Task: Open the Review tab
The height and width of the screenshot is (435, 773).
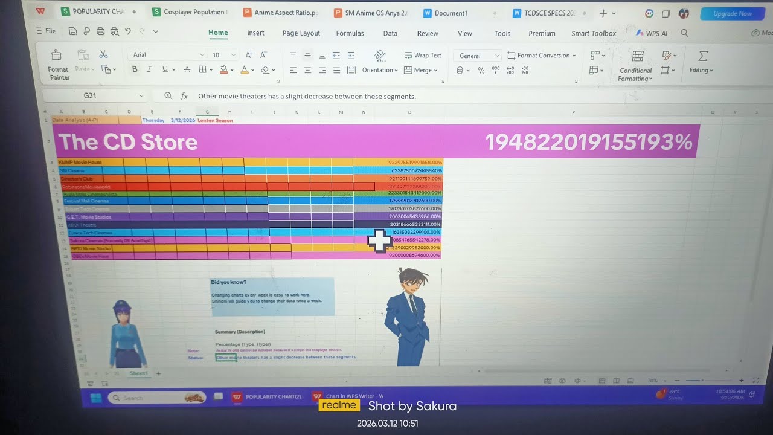Action: point(428,33)
